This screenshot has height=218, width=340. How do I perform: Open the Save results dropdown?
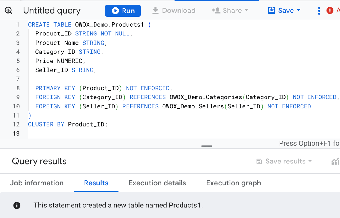(284, 161)
